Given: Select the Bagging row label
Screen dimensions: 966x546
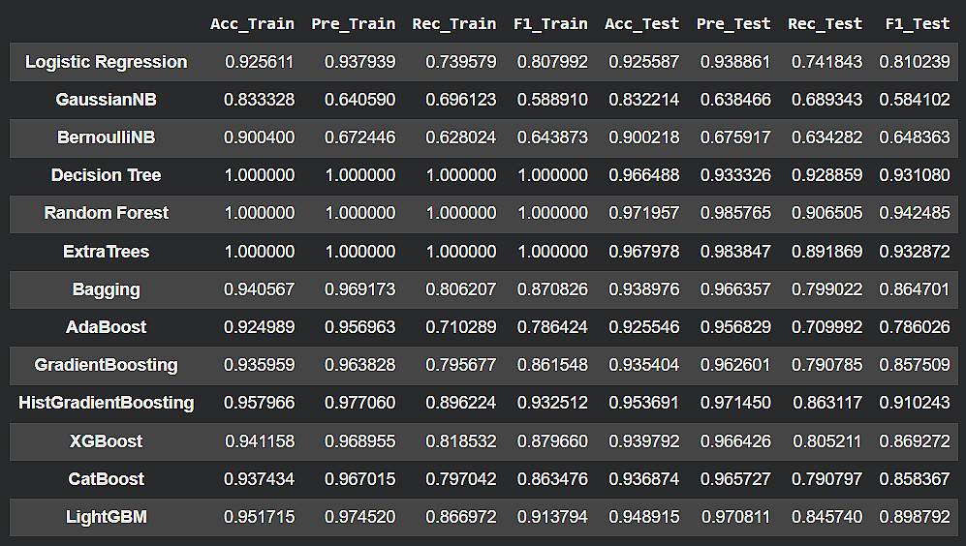Looking at the screenshot, I should pos(106,289).
